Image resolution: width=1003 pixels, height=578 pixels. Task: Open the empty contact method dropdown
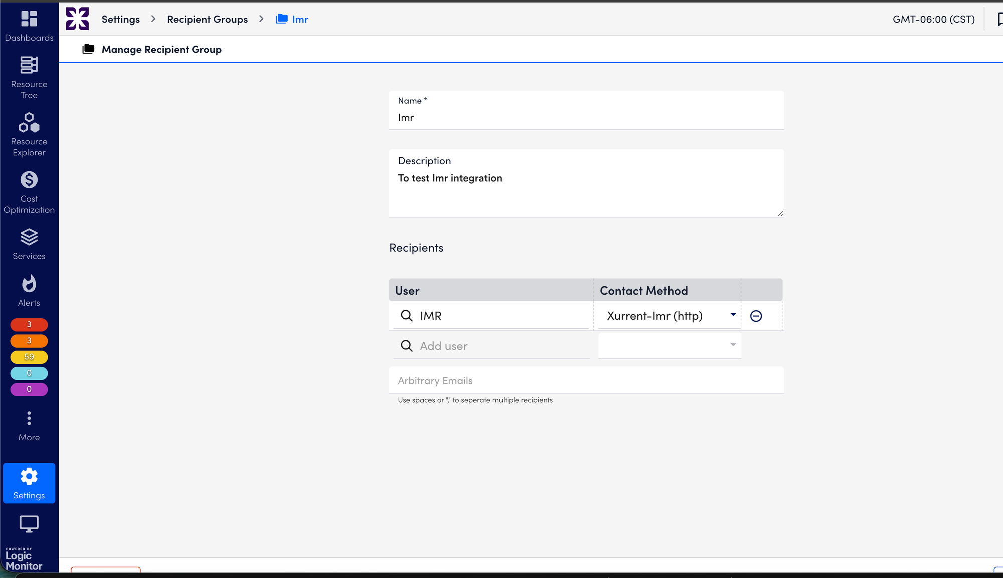(670, 345)
